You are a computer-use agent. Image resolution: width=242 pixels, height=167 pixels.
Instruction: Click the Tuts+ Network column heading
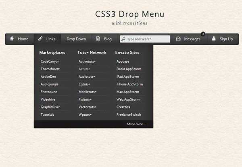pos(92,53)
